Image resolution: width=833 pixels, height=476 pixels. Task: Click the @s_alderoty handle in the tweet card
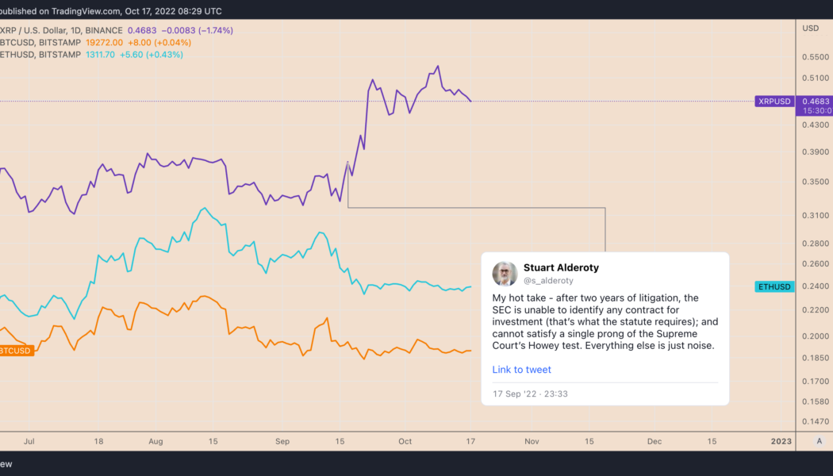point(547,280)
